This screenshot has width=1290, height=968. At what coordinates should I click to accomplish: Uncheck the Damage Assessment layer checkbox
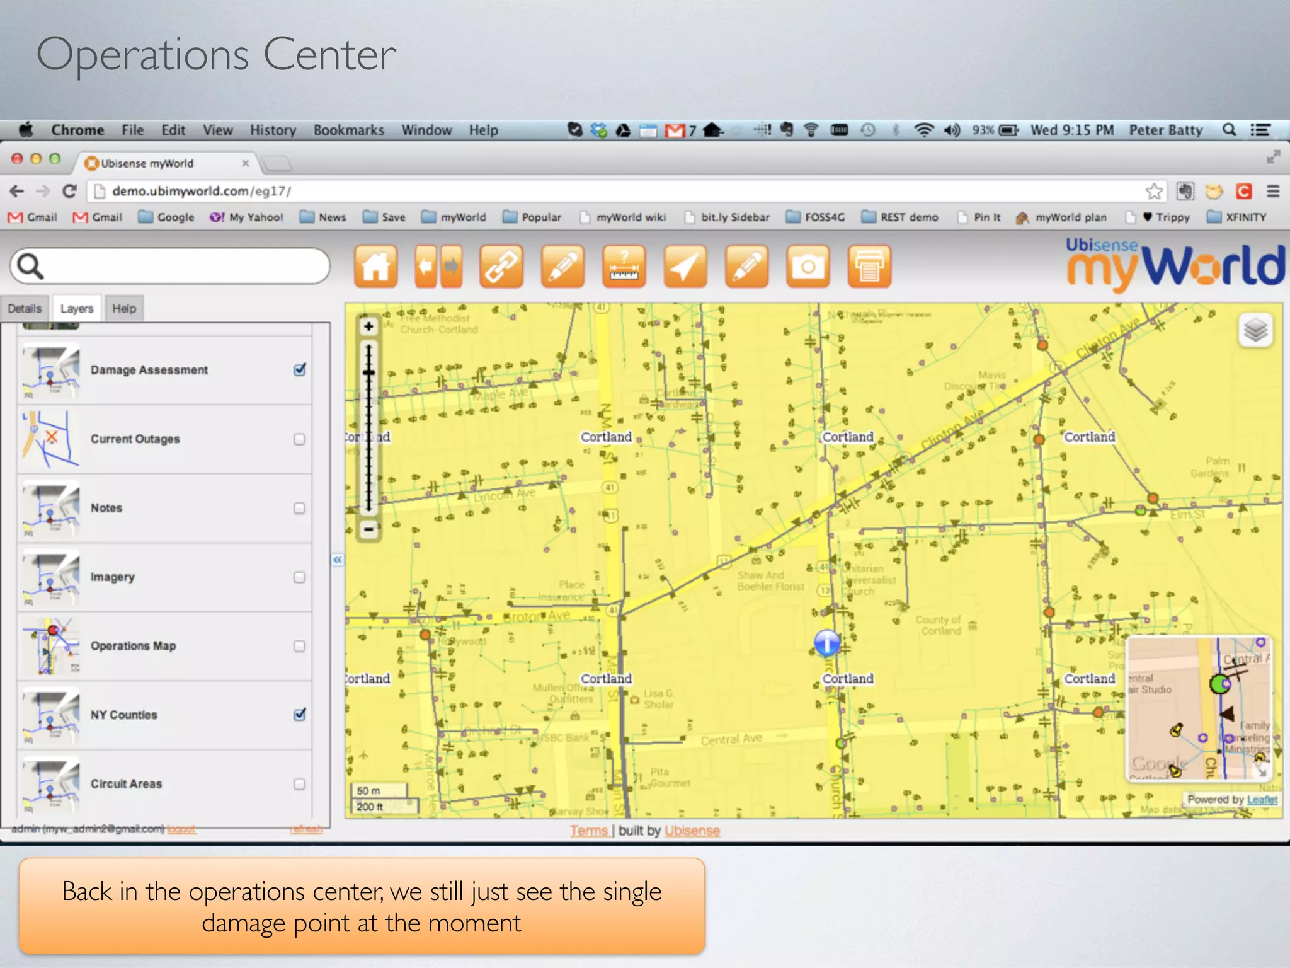click(300, 370)
